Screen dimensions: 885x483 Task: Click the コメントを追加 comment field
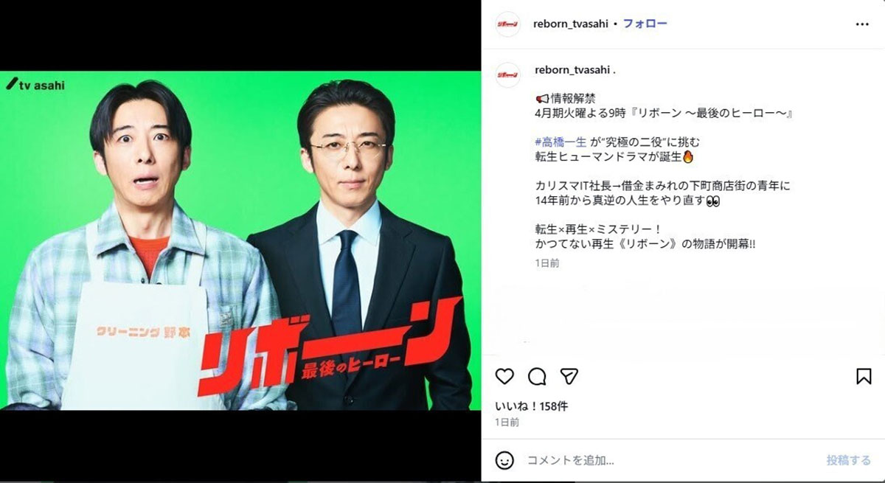tap(667, 460)
